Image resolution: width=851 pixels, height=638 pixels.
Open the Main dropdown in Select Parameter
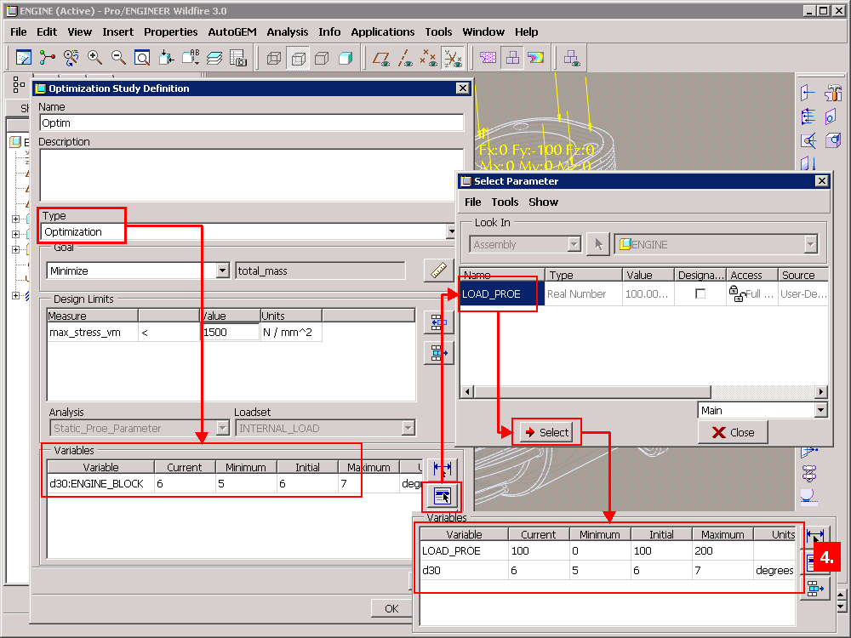pyautogui.click(x=820, y=410)
